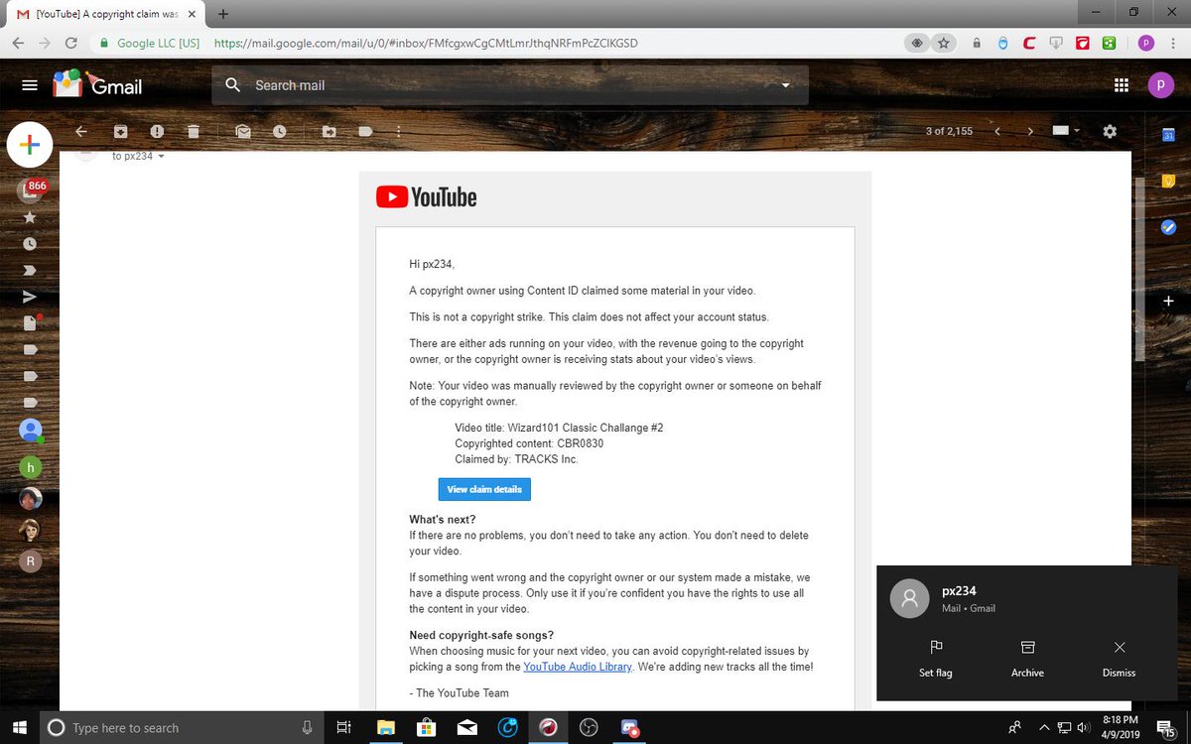Open search options dropdown arrow in search bar
Image resolution: width=1191 pixels, height=744 pixels.
point(786,85)
